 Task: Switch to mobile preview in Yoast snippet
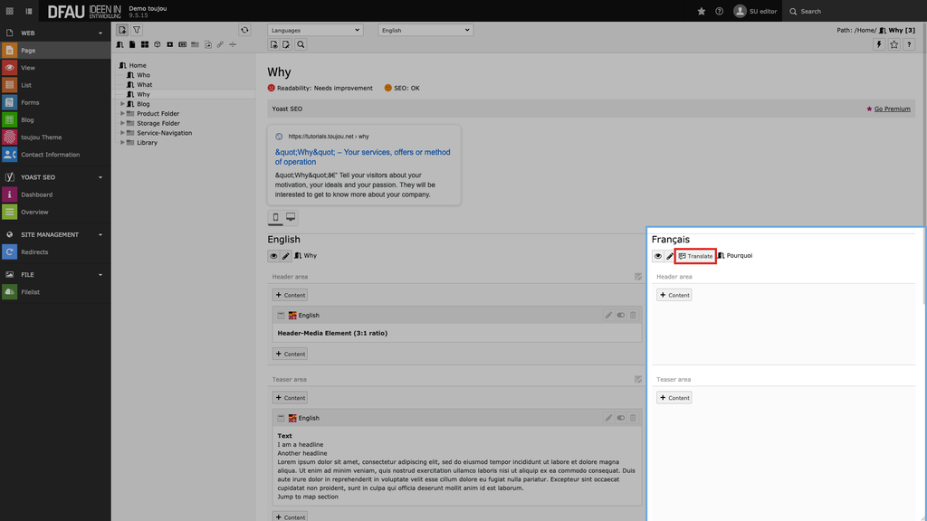point(275,217)
